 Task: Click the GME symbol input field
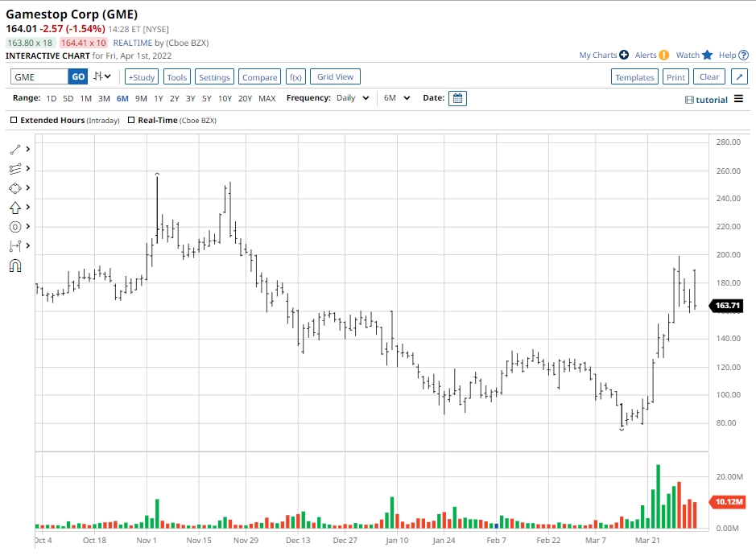(x=39, y=76)
